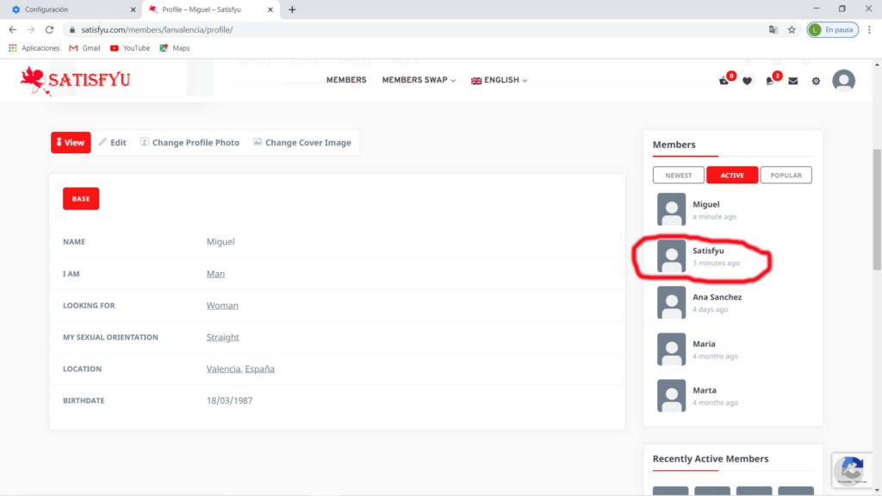Click the name value Miguel in profile
The image size is (882, 496).
[220, 242]
